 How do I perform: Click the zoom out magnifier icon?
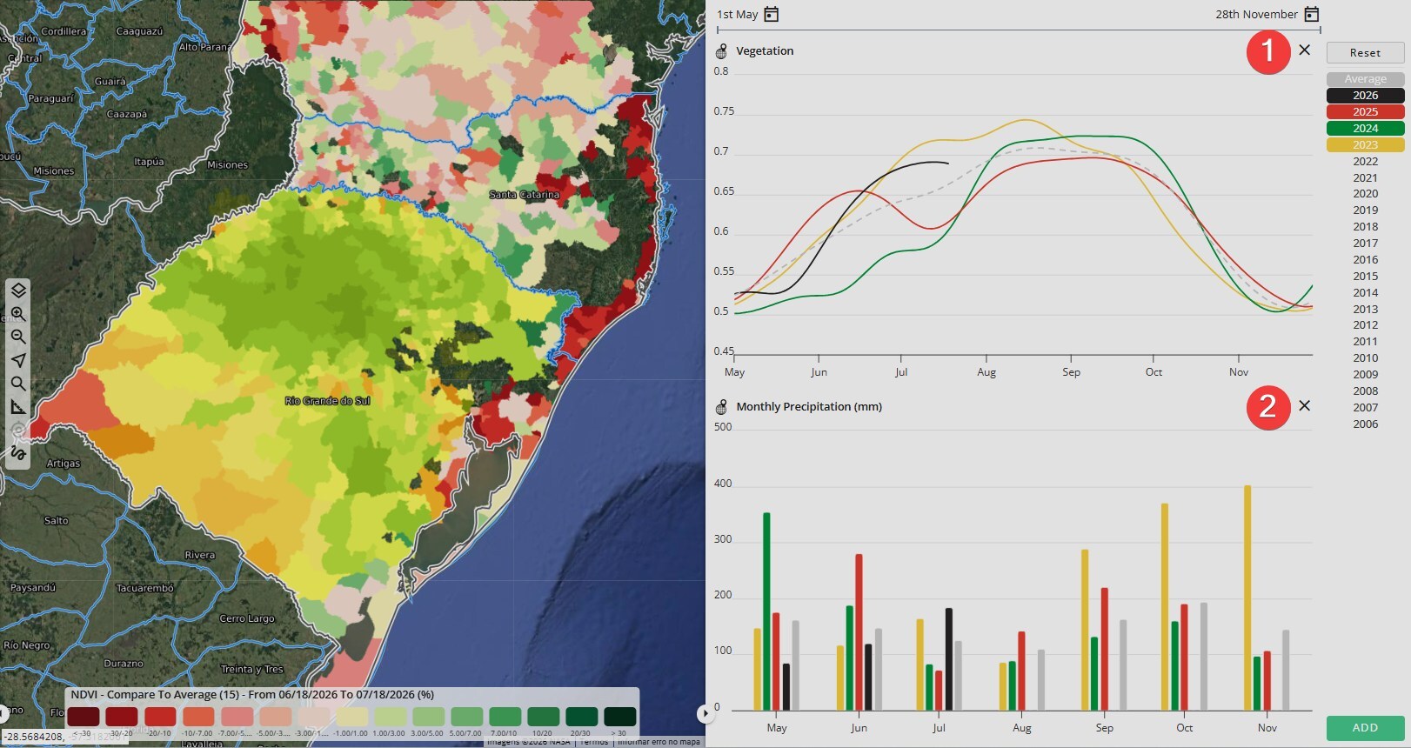tap(18, 337)
